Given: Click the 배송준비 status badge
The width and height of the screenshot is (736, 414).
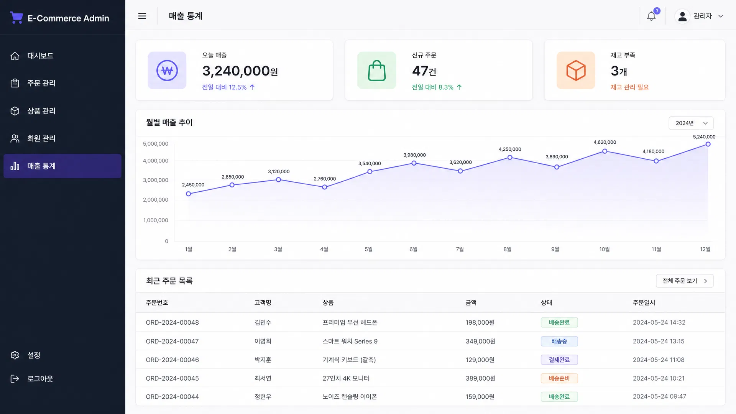Looking at the screenshot, I should [559, 378].
